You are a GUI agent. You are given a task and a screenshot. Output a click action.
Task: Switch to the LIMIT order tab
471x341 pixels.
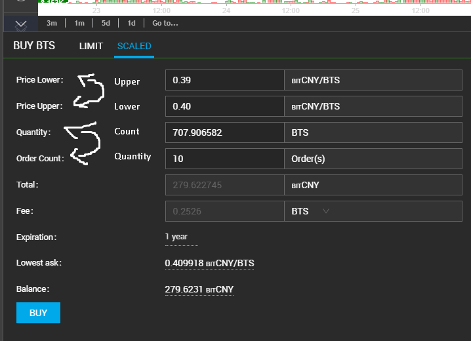[x=91, y=46]
